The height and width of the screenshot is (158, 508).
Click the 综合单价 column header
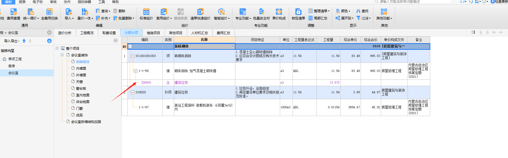click(350, 40)
